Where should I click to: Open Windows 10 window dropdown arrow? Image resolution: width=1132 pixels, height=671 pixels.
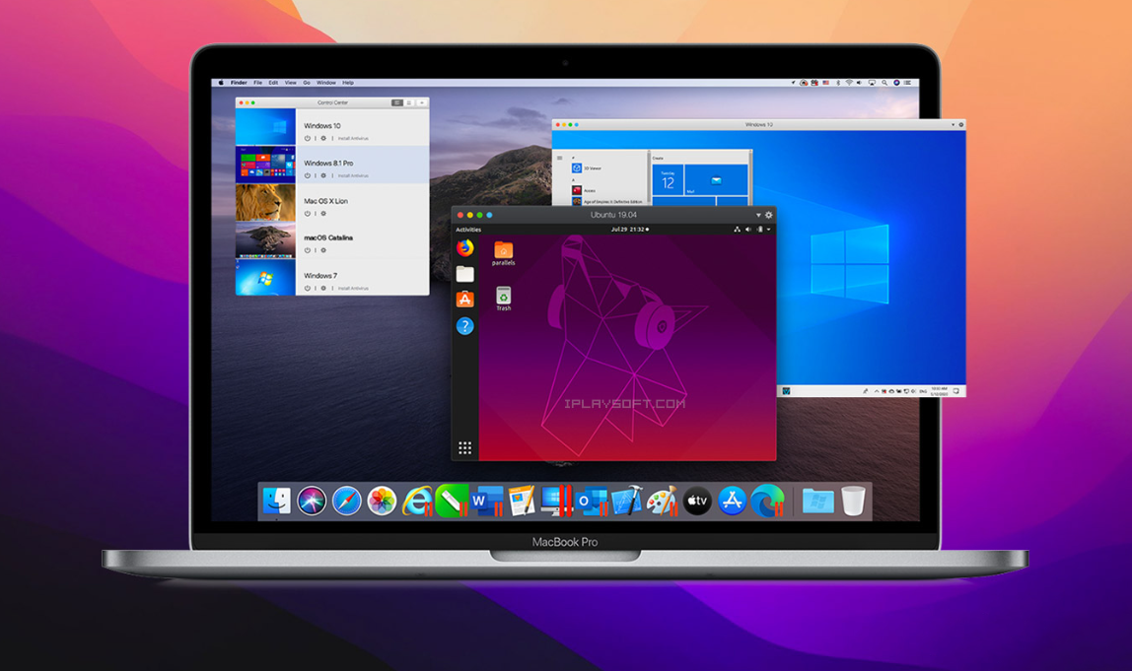(x=953, y=125)
